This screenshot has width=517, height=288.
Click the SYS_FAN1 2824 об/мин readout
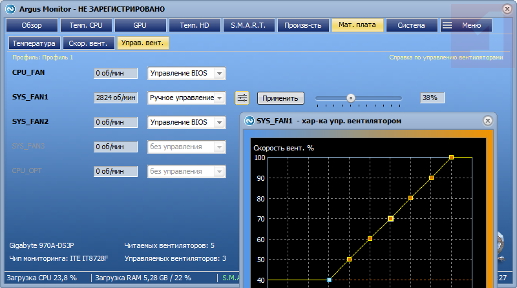[116, 98]
